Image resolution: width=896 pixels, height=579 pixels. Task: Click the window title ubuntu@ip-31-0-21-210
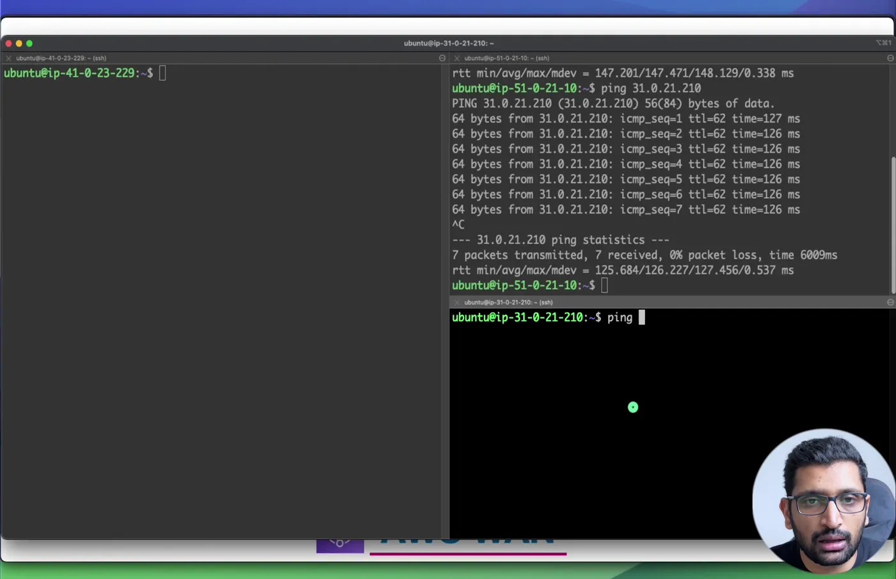click(x=449, y=44)
